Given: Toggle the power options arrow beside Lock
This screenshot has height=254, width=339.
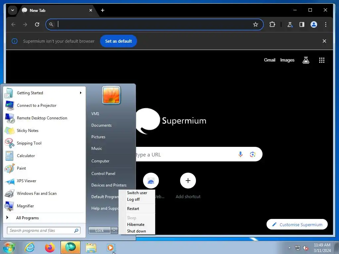Looking at the screenshot, I should 114,231.
